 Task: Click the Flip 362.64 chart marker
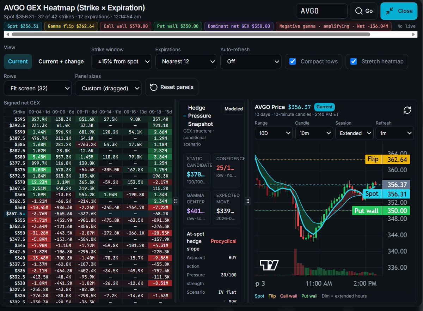[x=388, y=160]
